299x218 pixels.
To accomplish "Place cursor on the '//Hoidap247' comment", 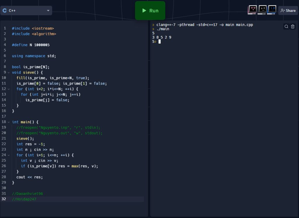I will [24, 199].
